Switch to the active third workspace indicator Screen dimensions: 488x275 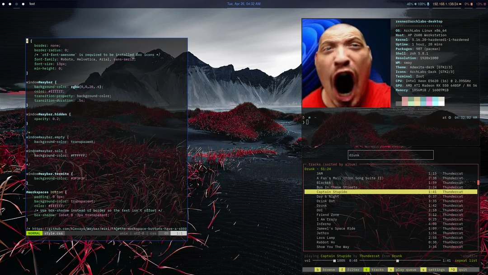17,4
